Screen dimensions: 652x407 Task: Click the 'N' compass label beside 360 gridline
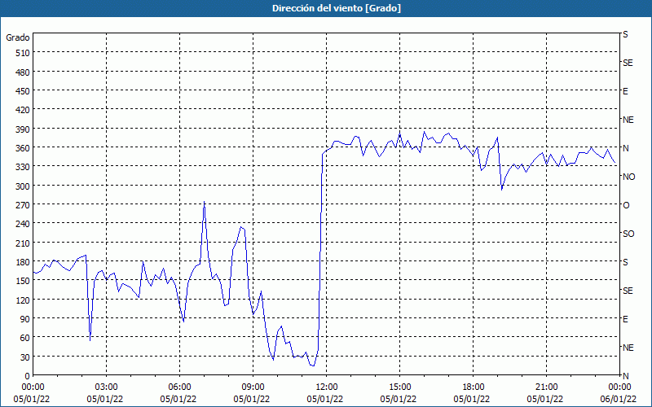point(626,148)
